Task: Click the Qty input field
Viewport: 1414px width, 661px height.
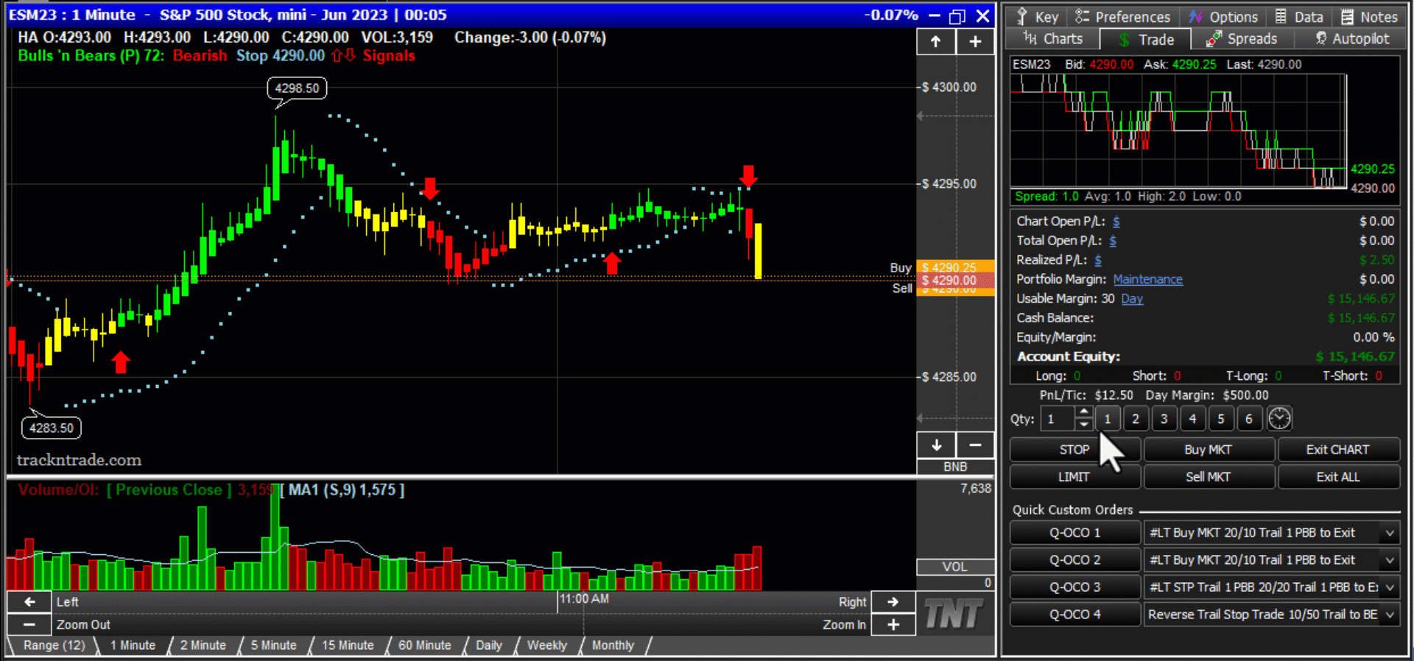Action: point(1057,419)
